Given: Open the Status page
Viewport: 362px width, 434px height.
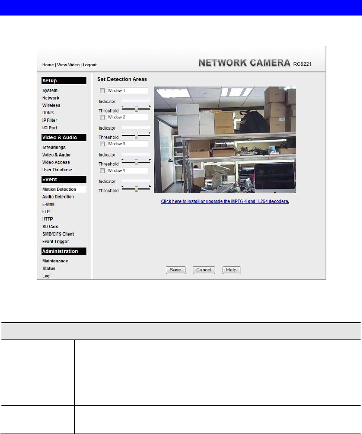Looking at the screenshot, I should 49,268.
